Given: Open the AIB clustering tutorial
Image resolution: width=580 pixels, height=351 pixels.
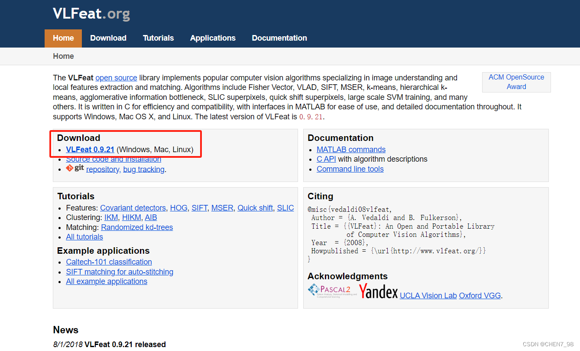Looking at the screenshot, I should [x=151, y=217].
